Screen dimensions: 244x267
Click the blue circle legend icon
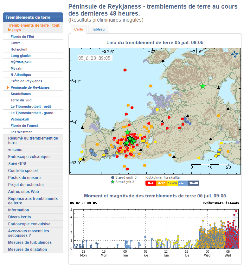click(112, 177)
